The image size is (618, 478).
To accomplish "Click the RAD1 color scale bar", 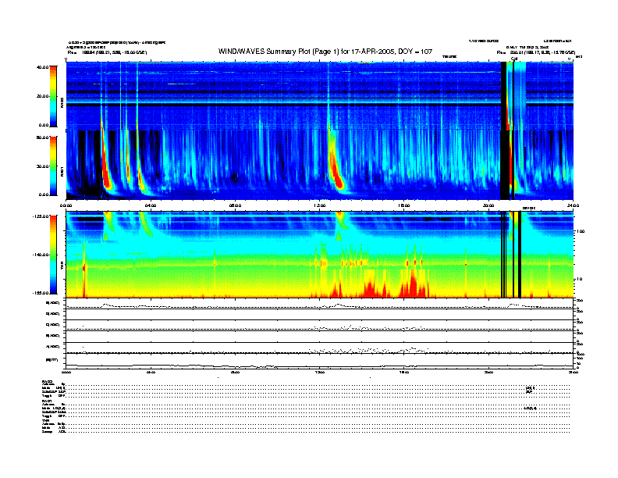I will click(53, 166).
